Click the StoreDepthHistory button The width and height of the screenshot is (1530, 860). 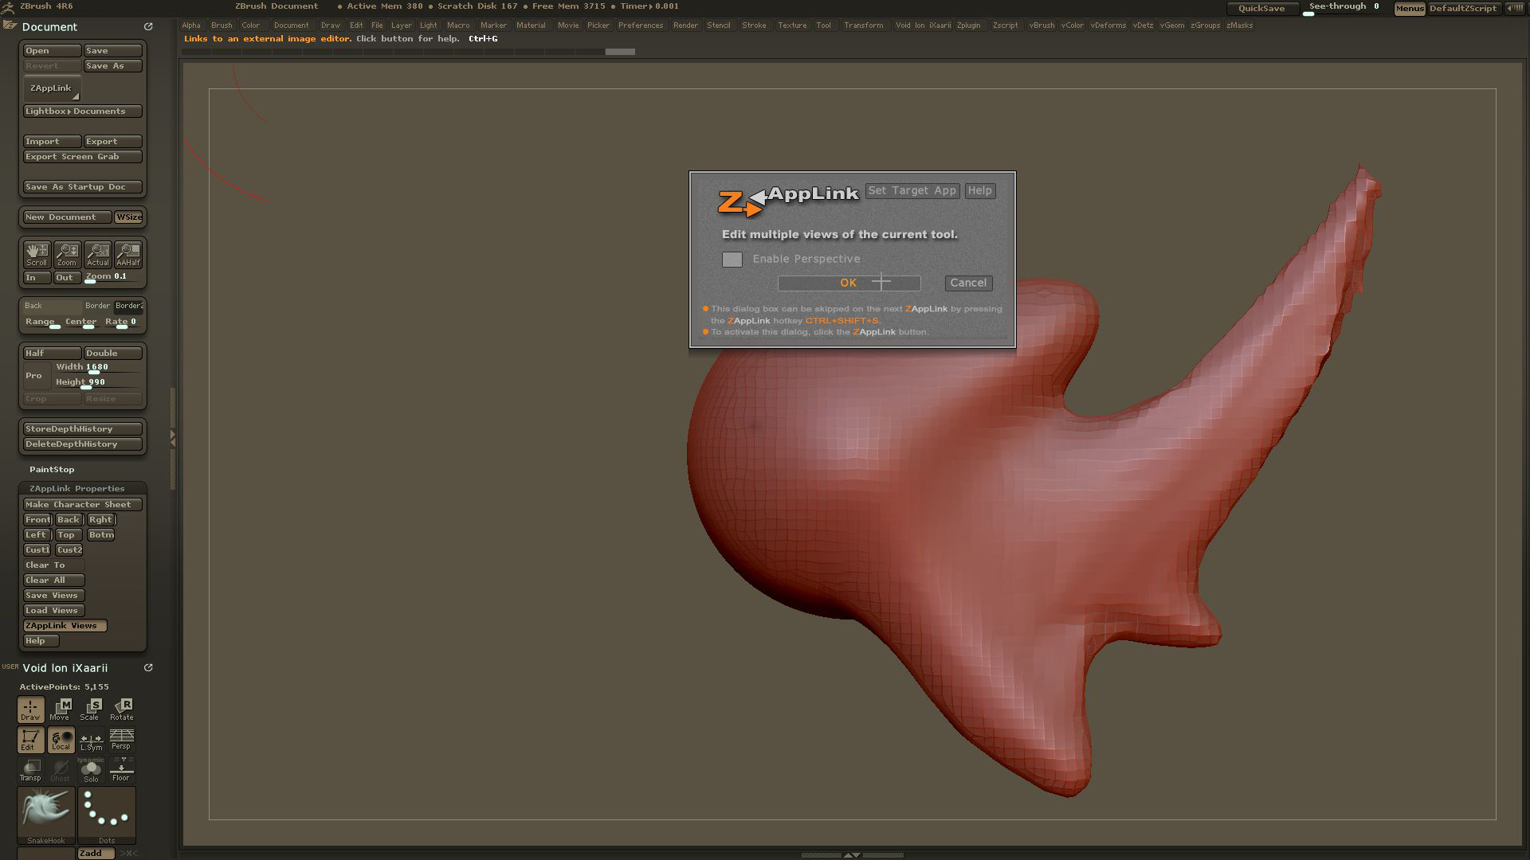(x=83, y=429)
